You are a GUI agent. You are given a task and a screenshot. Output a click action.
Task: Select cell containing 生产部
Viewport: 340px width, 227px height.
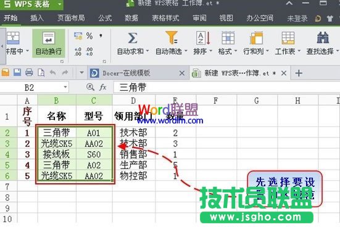coord(133,165)
